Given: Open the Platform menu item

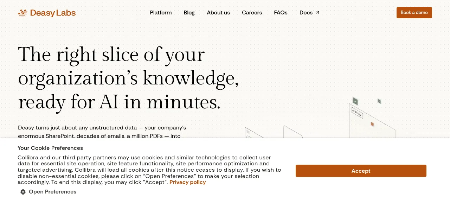Looking at the screenshot, I should click(x=161, y=13).
